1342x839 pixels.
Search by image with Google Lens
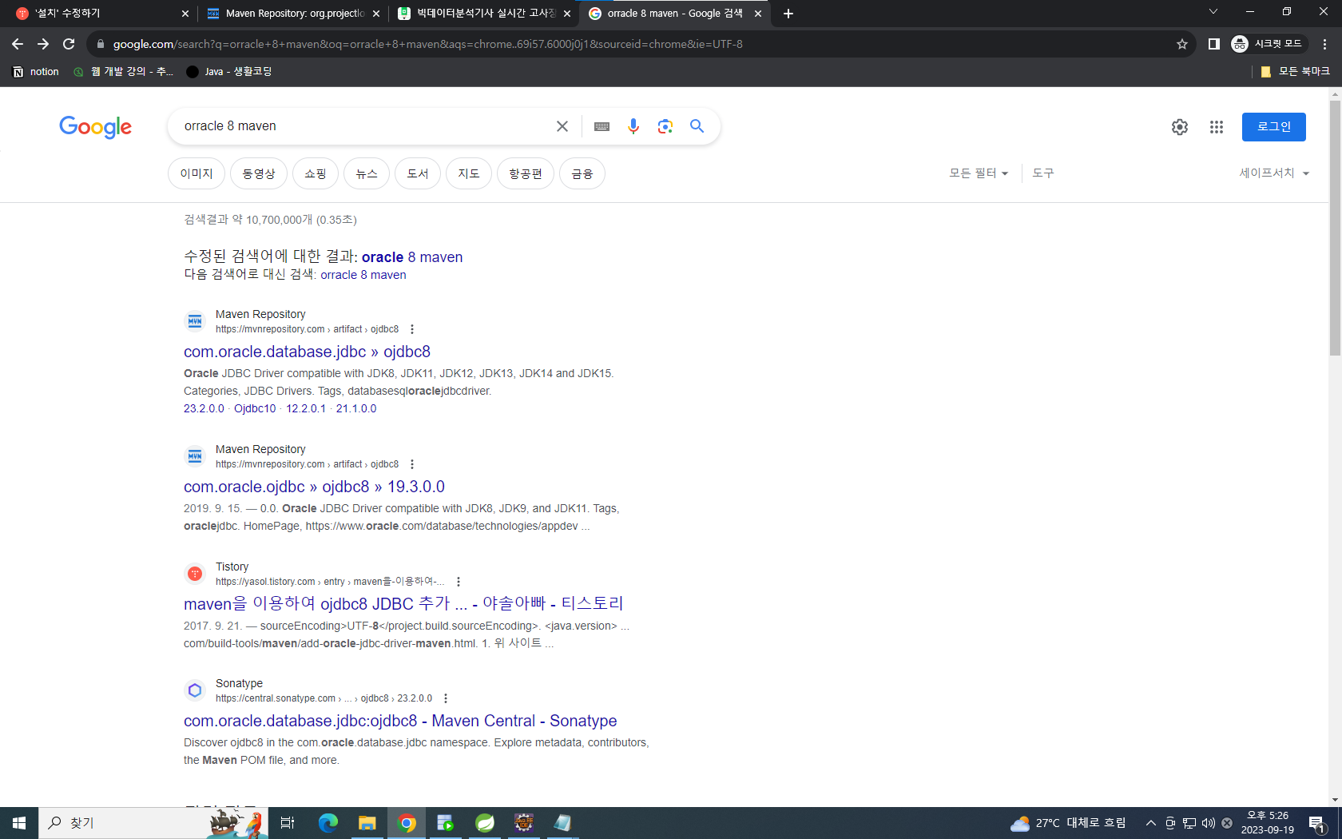[665, 126]
